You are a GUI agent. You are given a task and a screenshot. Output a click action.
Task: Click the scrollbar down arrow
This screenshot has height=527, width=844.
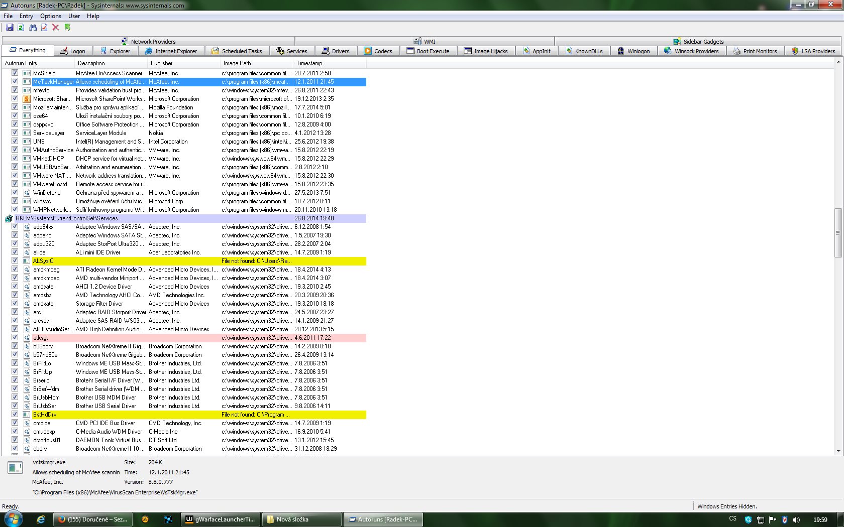[x=838, y=451]
